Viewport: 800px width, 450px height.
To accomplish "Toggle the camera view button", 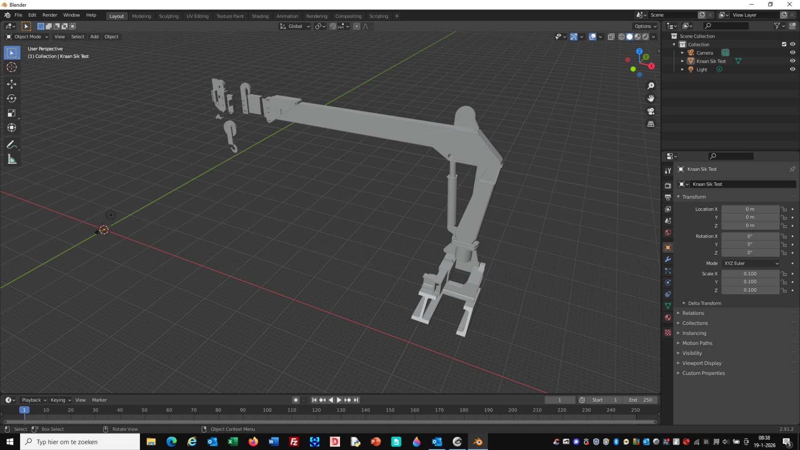I will click(651, 111).
